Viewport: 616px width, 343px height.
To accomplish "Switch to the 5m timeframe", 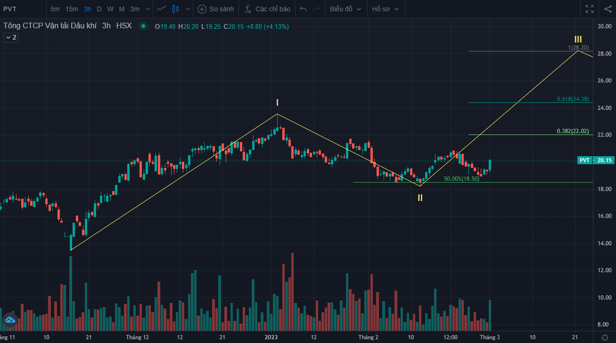I will tap(55, 9).
